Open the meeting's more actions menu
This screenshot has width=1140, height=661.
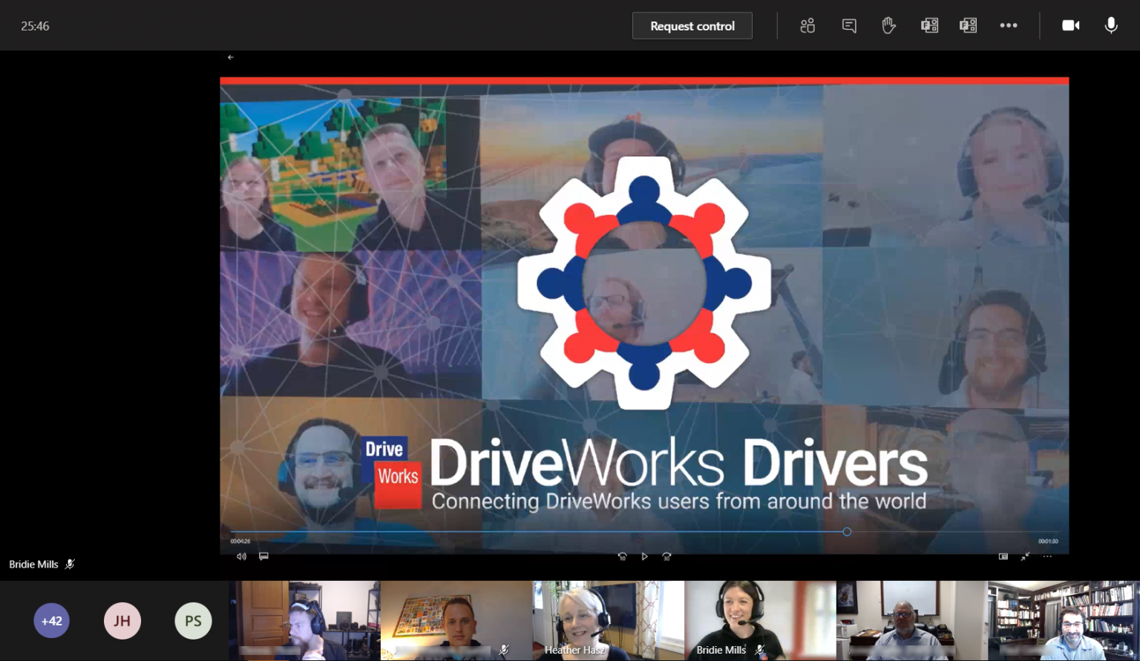click(1009, 25)
